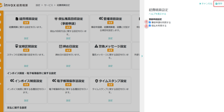The width and height of the screenshot is (224, 112).
Task: Click the 経費精算に関する設定を行います description
Action: [26, 27]
